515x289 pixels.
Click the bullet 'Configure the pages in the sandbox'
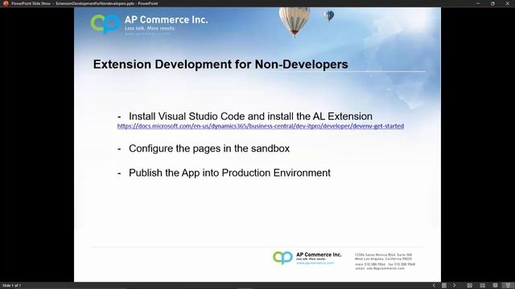point(209,149)
